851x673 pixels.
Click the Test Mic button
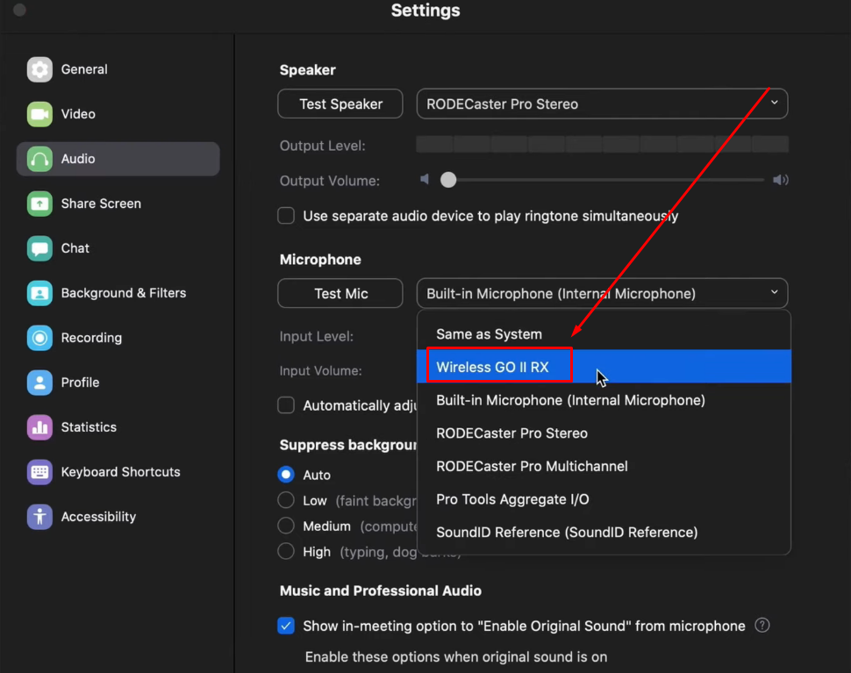[340, 294]
